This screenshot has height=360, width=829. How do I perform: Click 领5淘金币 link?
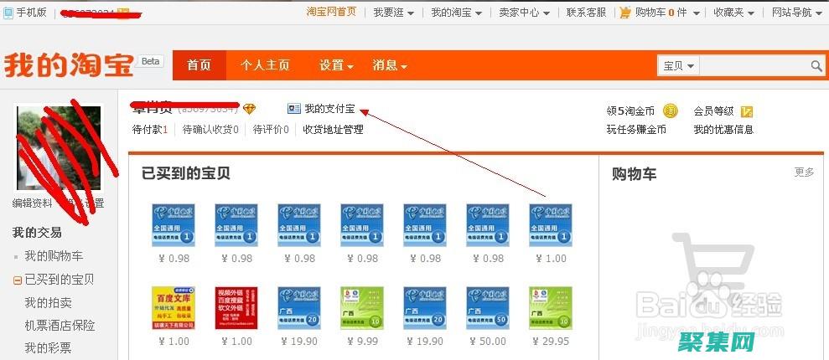[630, 111]
